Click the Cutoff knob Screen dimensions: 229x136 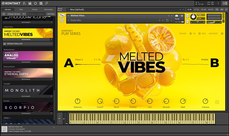point(100,101)
